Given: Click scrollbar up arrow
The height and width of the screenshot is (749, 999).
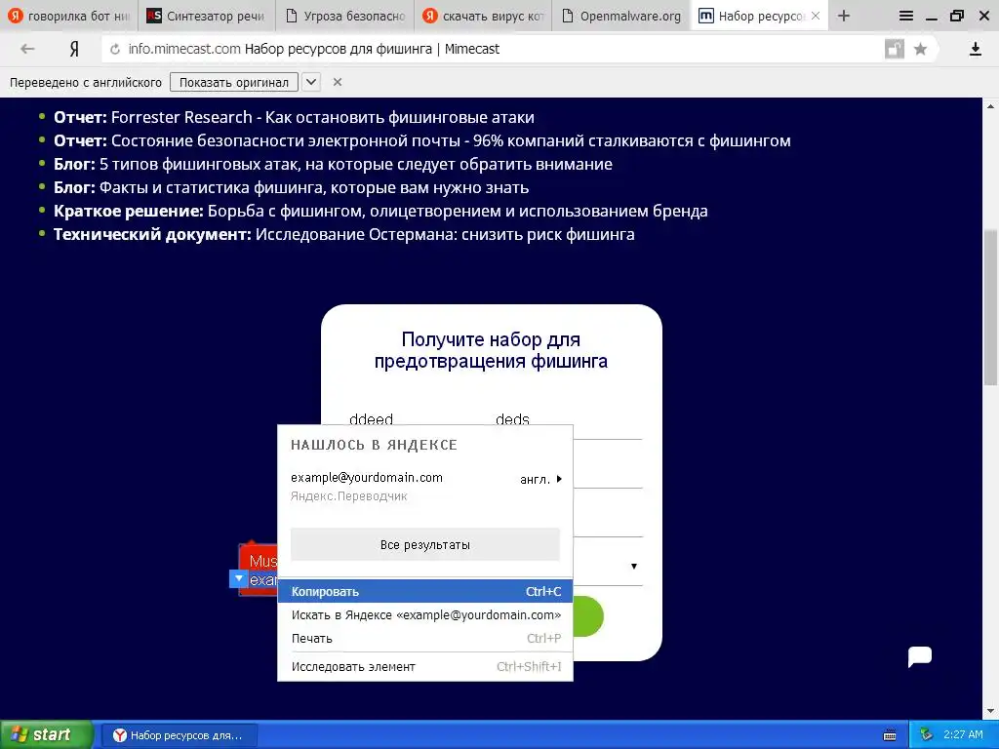Looking at the screenshot, I should click(990, 105).
